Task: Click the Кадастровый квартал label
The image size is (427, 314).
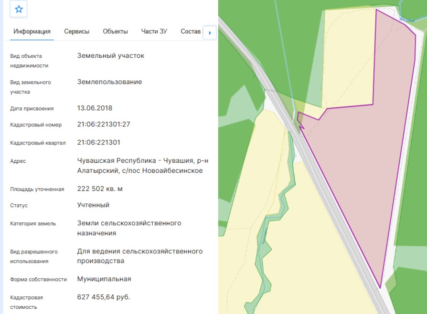Action: pyautogui.click(x=38, y=143)
